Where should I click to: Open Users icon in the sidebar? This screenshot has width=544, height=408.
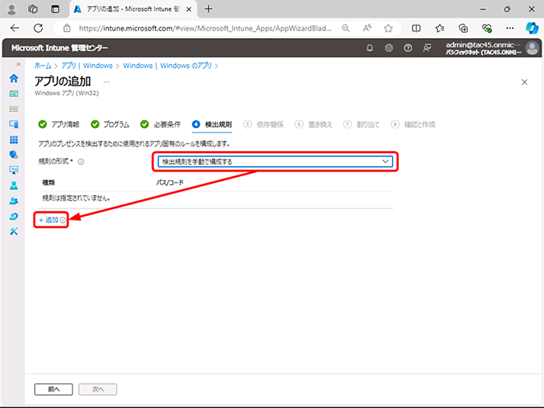(x=14, y=185)
